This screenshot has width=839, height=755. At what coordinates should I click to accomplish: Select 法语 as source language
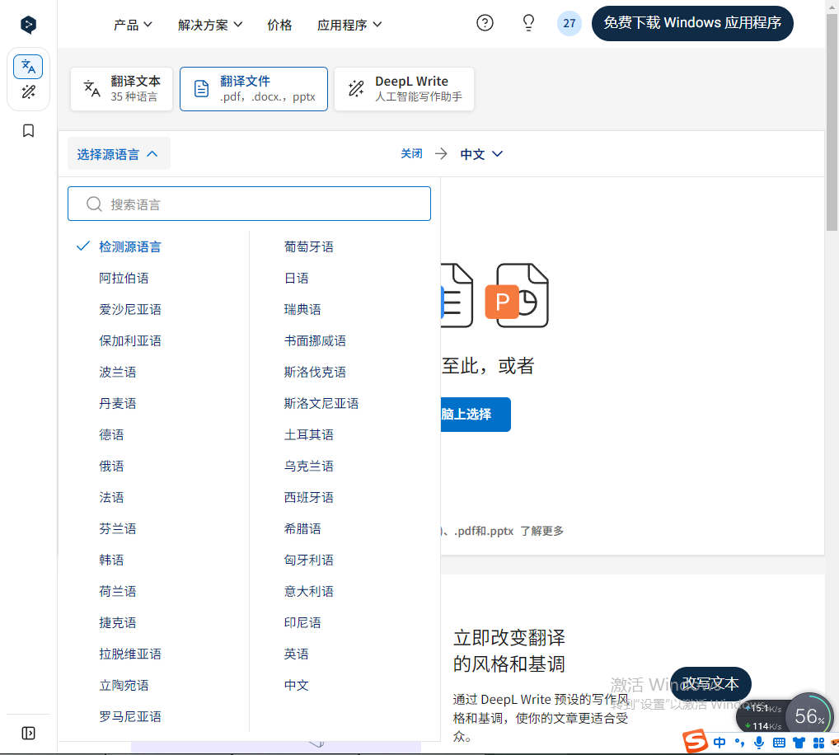(x=111, y=498)
